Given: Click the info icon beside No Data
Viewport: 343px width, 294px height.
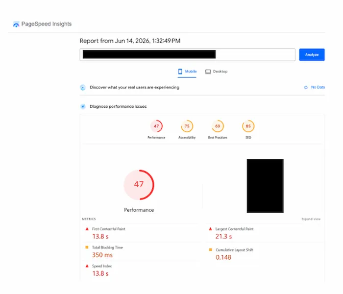Looking at the screenshot, I should [306, 87].
